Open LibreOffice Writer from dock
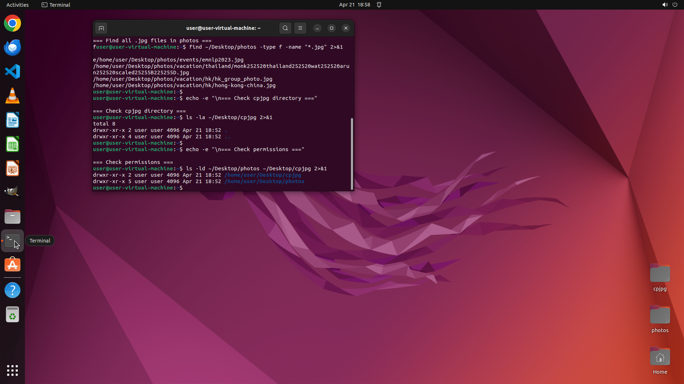 tap(12, 120)
